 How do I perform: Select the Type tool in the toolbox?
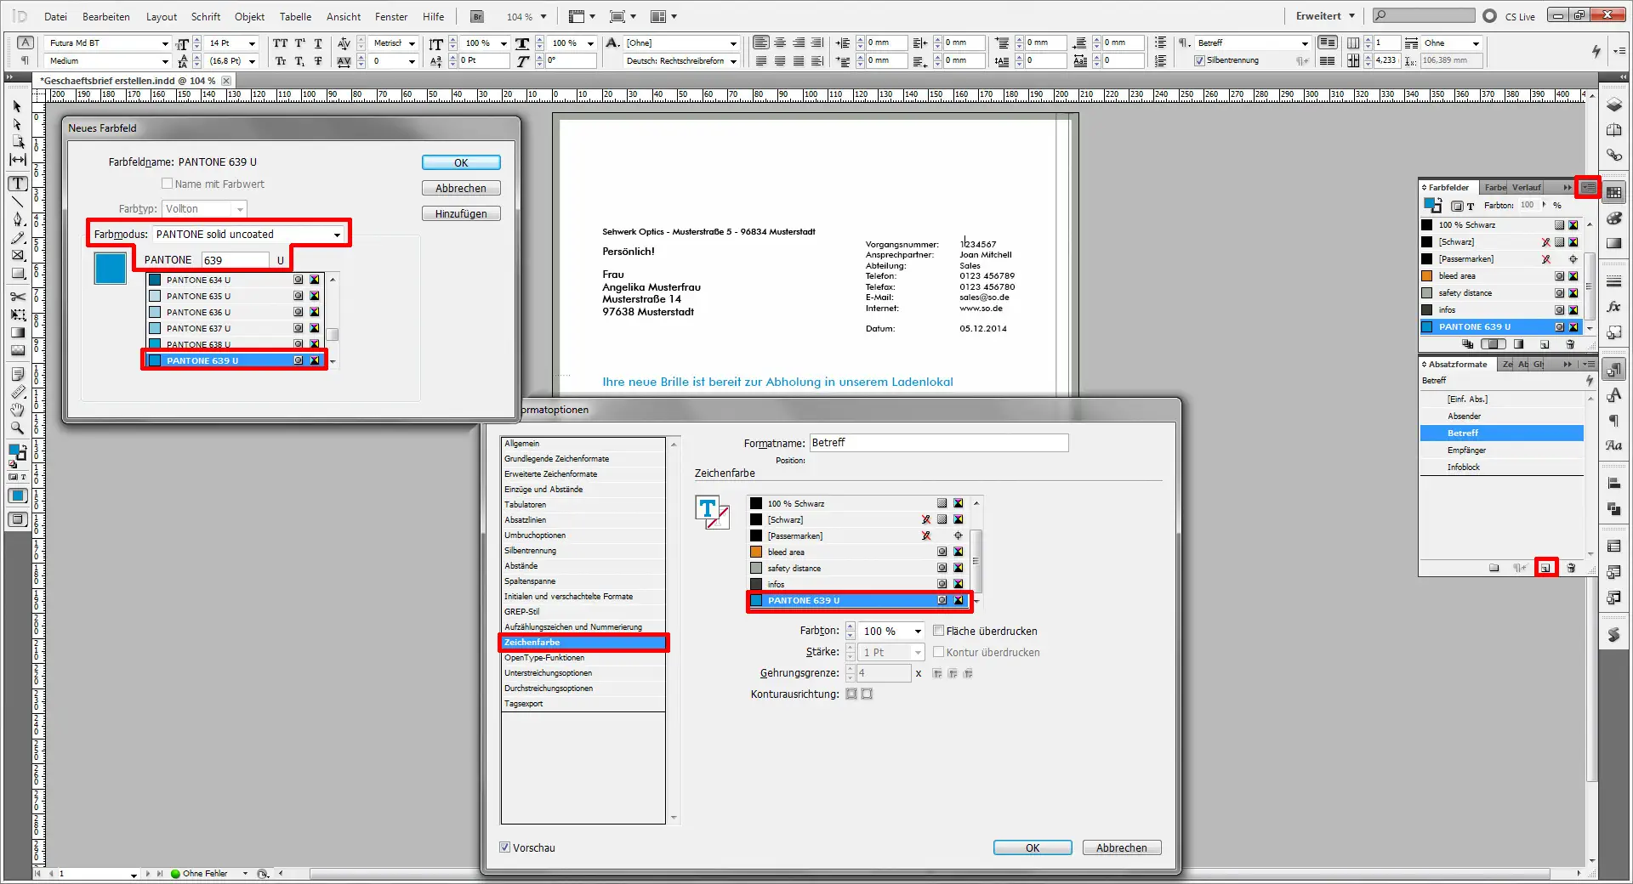[17, 184]
